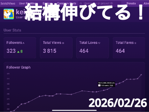Click the followers person icon
Image resolution: width=149 pixels, height=112 pixels.
point(24,43)
